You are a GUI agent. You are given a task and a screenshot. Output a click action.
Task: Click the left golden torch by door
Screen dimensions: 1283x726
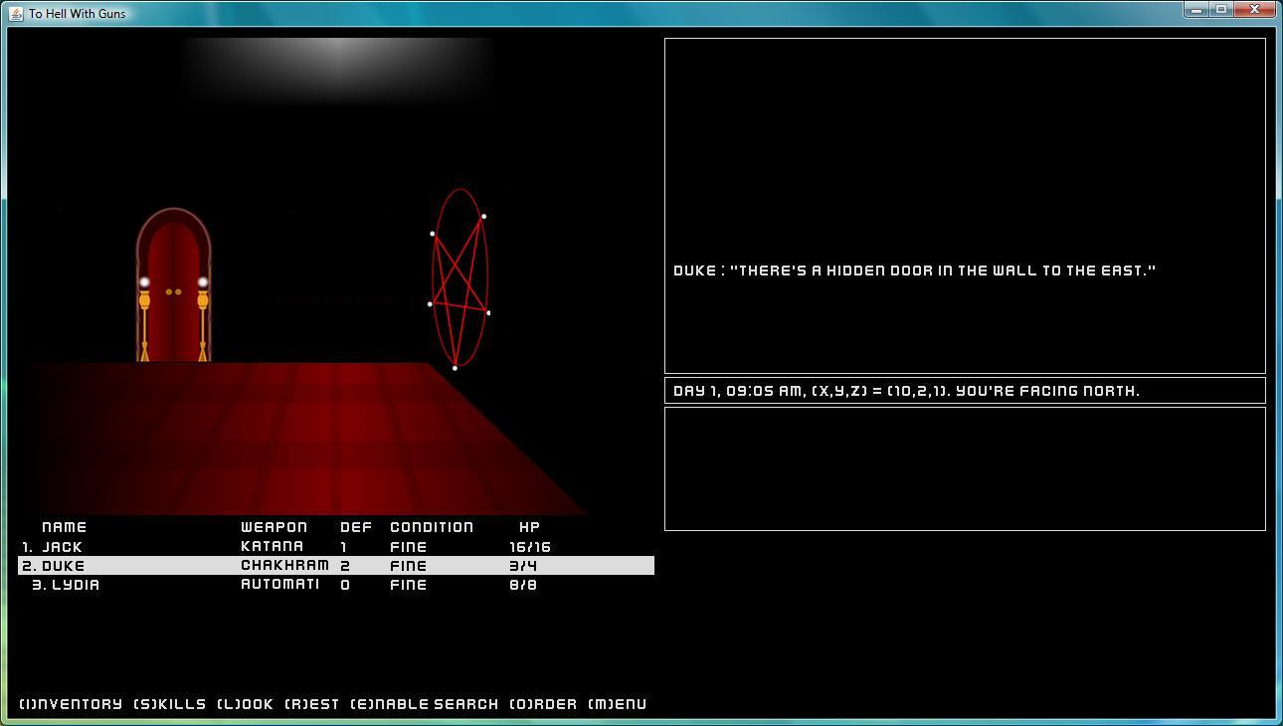144,319
